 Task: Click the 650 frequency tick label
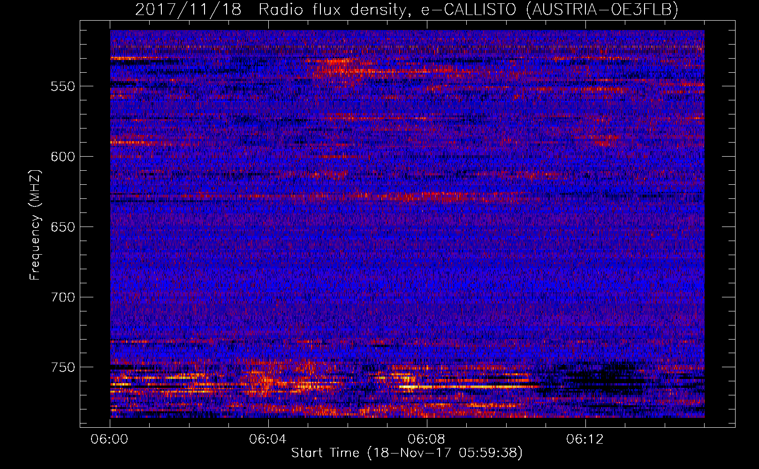[63, 227]
